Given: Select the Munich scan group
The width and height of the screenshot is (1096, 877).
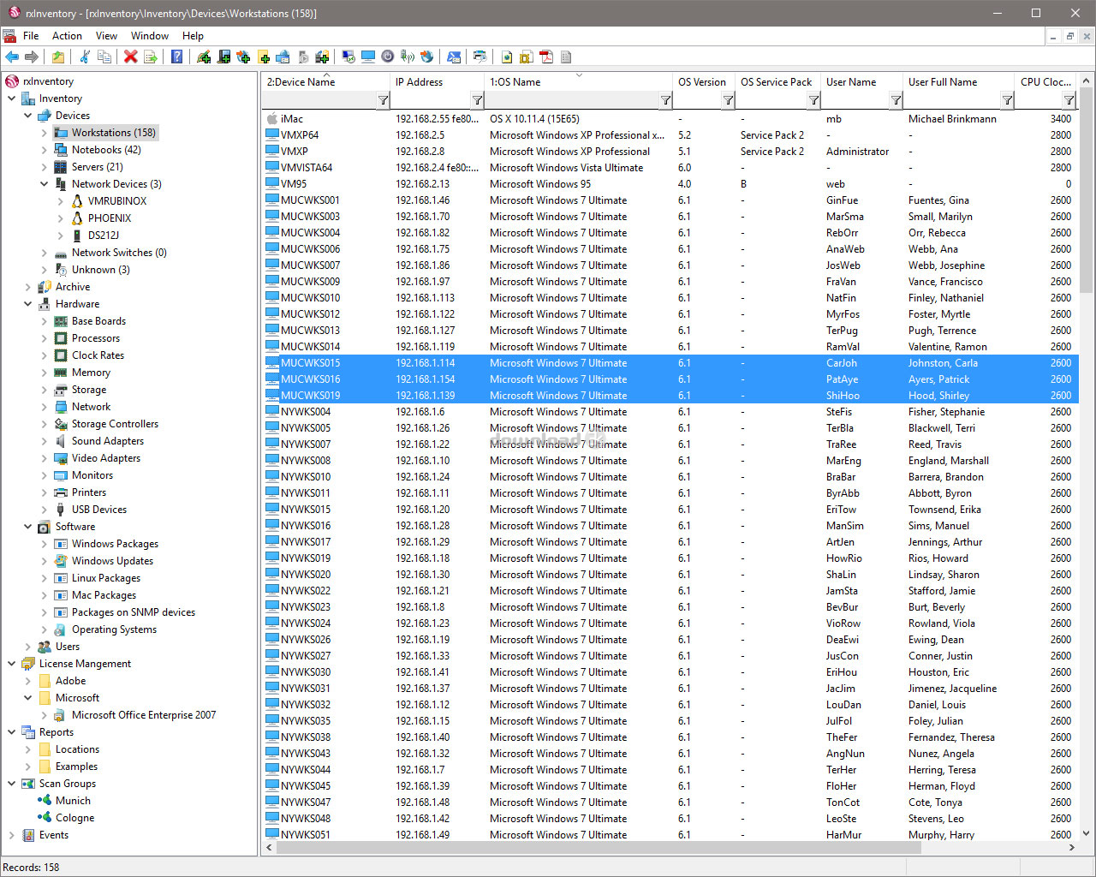Looking at the screenshot, I should click(x=73, y=801).
